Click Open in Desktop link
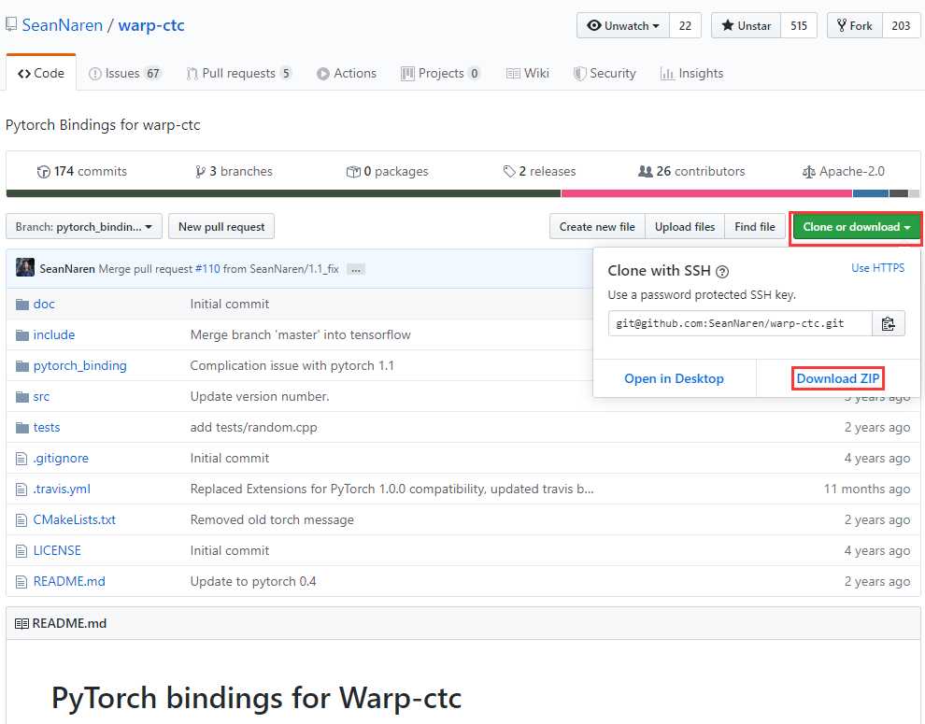 674,379
